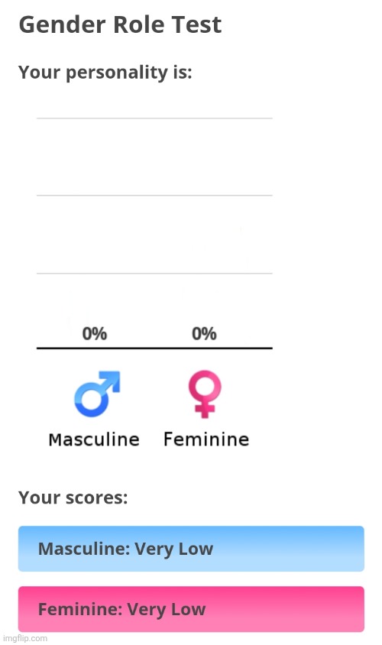Click the Masculine label under chart
The height and width of the screenshot is (645, 382).
pos(94,439)
